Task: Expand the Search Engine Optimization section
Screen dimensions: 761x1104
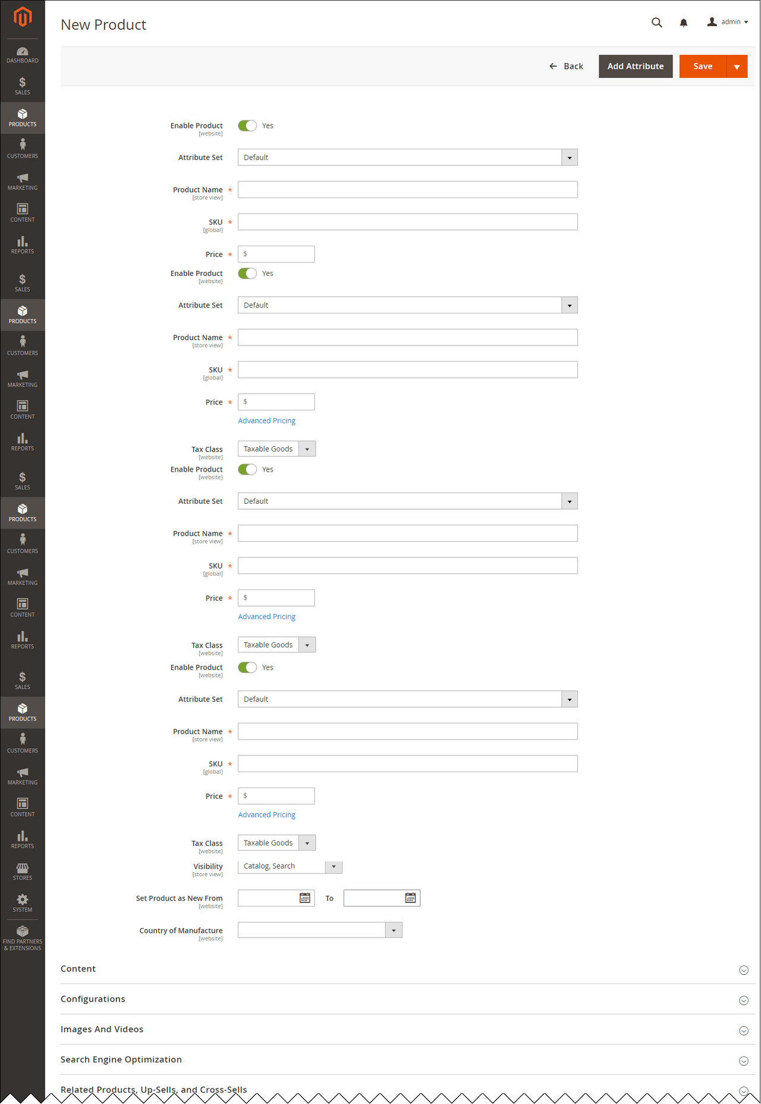Action: 408,1060
